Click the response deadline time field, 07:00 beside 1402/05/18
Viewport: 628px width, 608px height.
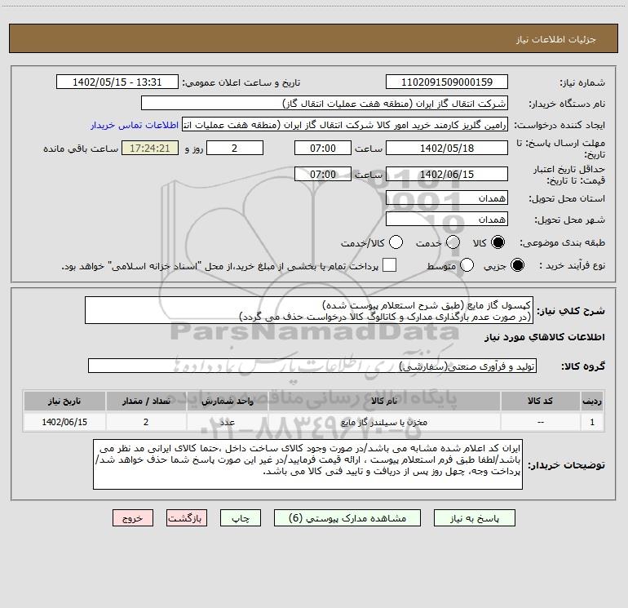coord(323,148)
